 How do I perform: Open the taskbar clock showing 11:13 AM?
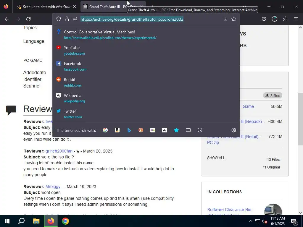(278, 221)
